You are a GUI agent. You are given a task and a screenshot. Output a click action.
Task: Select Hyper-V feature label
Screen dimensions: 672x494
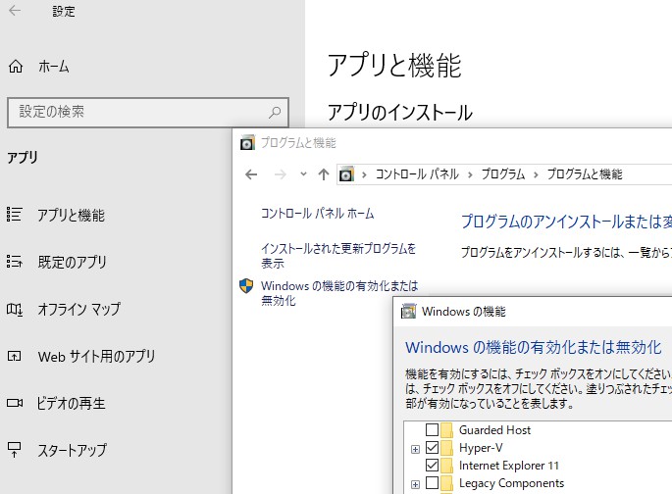[481, 448]
